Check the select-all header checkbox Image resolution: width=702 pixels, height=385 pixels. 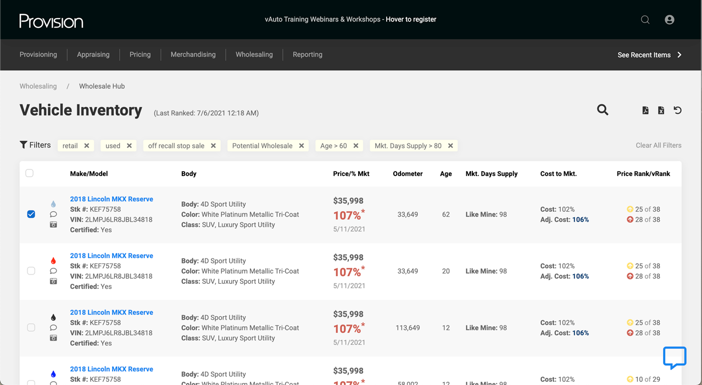(x=30, y=173)
